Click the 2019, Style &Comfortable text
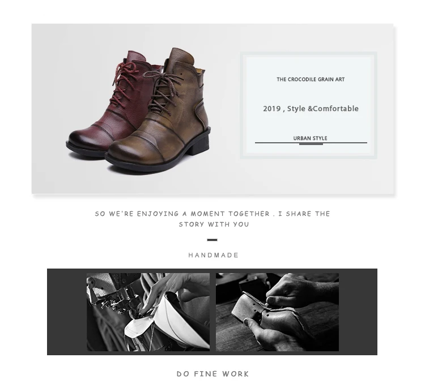The image size is (425, 383). coord(311,109)
